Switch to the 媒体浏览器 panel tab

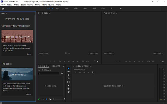(56, 66)
